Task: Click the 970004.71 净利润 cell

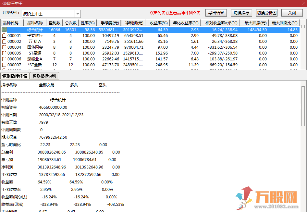Action: (x=134, y=47)
